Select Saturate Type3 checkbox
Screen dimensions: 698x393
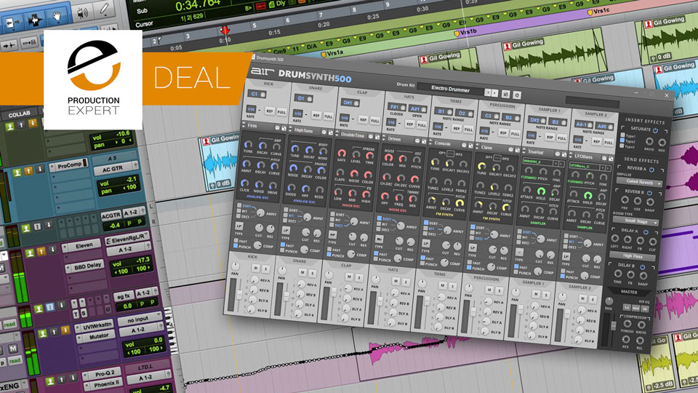tap(622, 146)
